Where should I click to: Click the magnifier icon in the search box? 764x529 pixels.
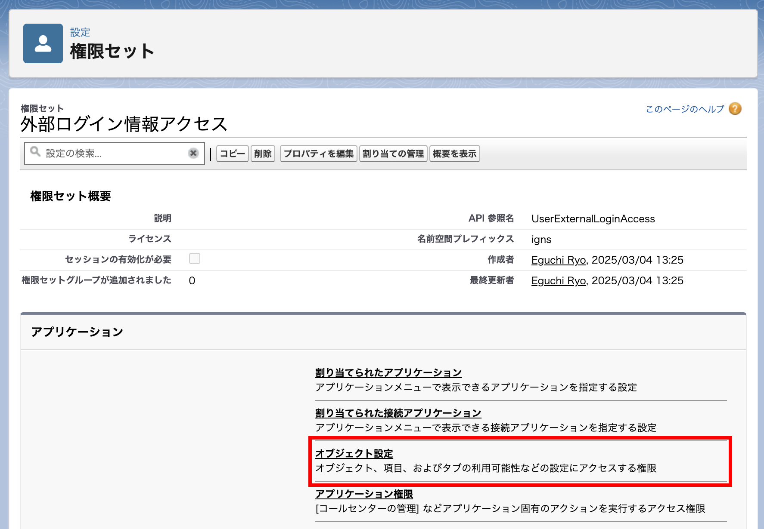35,152
